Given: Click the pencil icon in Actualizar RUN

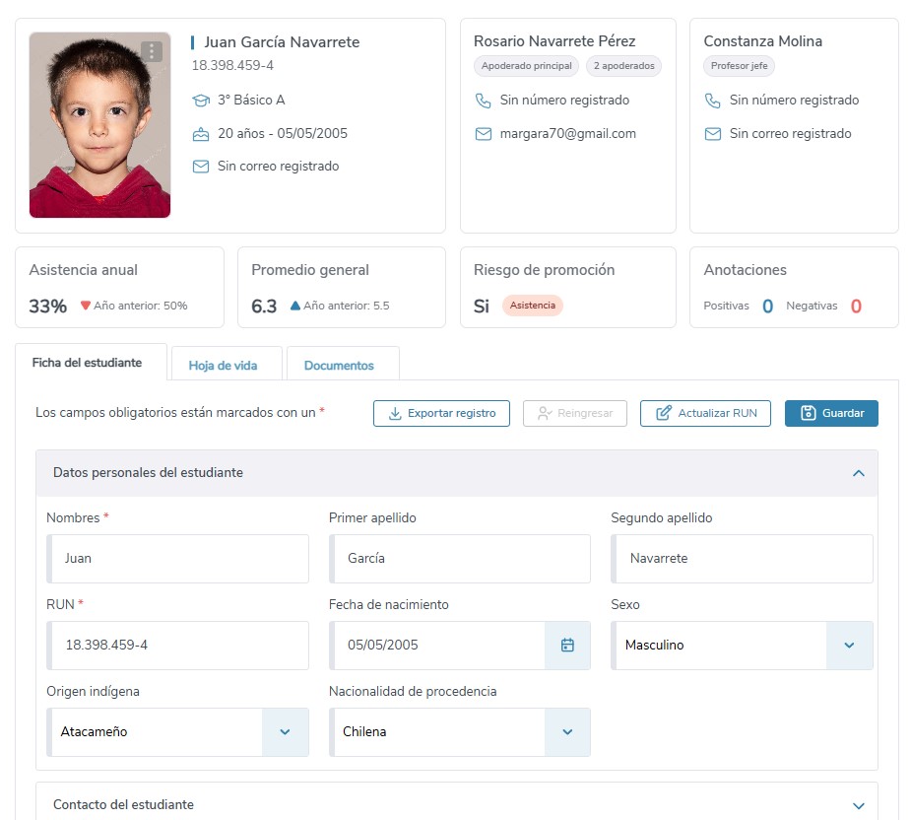Looking at the screenshot, I should pyautogui.click(x=664, y=413).
